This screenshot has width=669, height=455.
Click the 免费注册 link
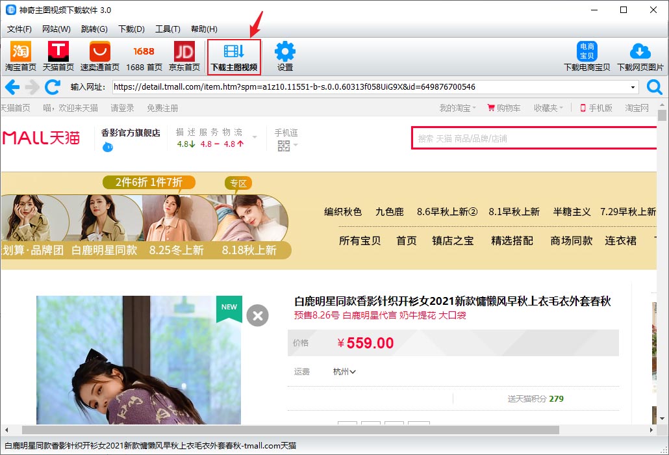click(162, 108)
